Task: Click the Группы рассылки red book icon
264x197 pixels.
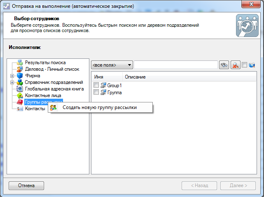Action: tap(20, 102)
